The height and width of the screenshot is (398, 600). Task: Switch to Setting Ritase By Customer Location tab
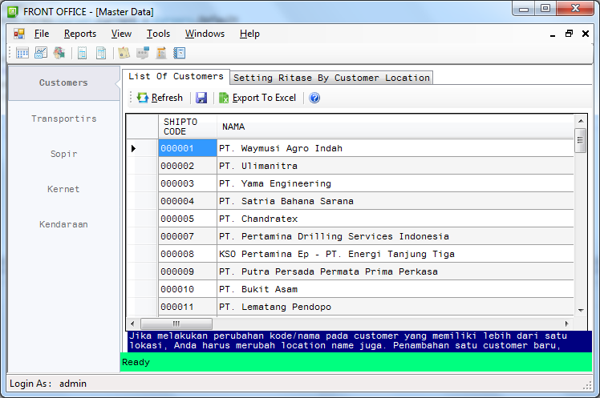pos(331,78)
